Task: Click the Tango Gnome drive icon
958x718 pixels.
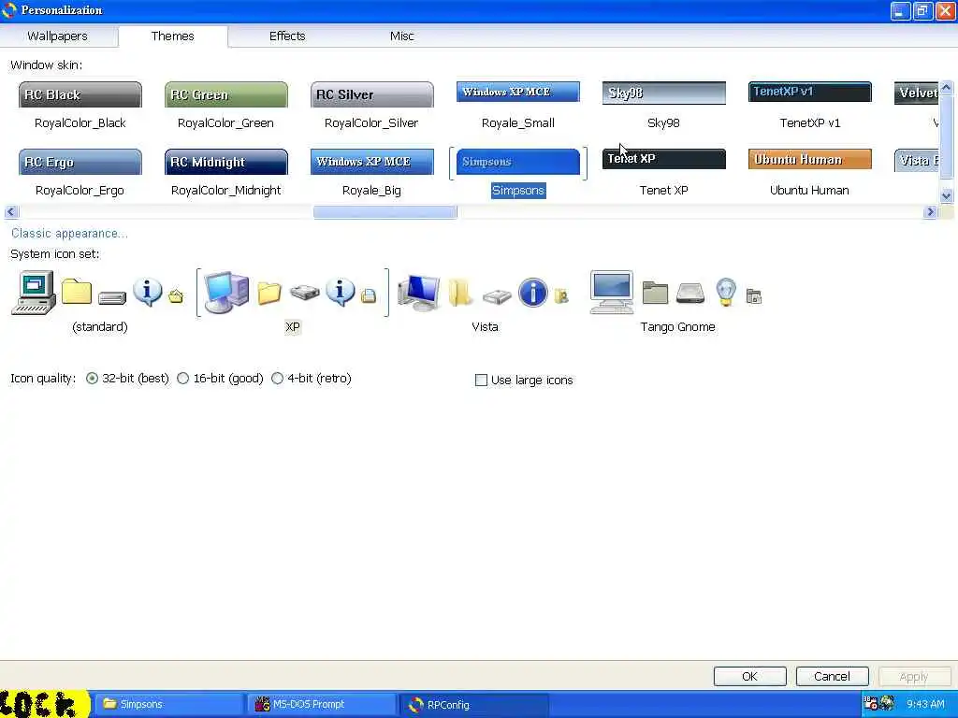Action: (x=690, y=293)
